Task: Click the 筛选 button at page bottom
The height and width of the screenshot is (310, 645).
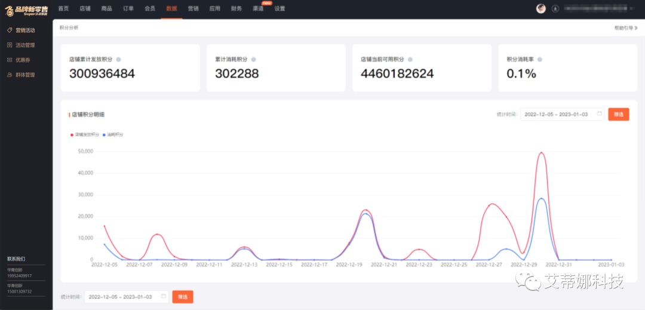Action: (183, 297)
